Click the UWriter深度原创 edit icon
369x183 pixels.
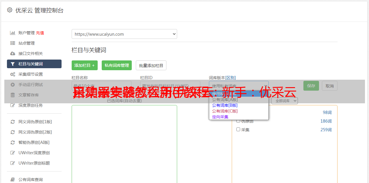tap(12, 153)
